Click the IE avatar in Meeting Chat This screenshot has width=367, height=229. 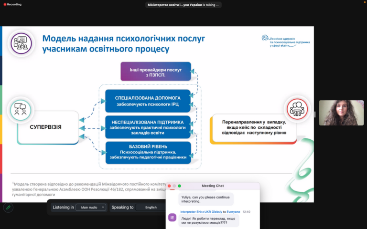pos(173,218)
